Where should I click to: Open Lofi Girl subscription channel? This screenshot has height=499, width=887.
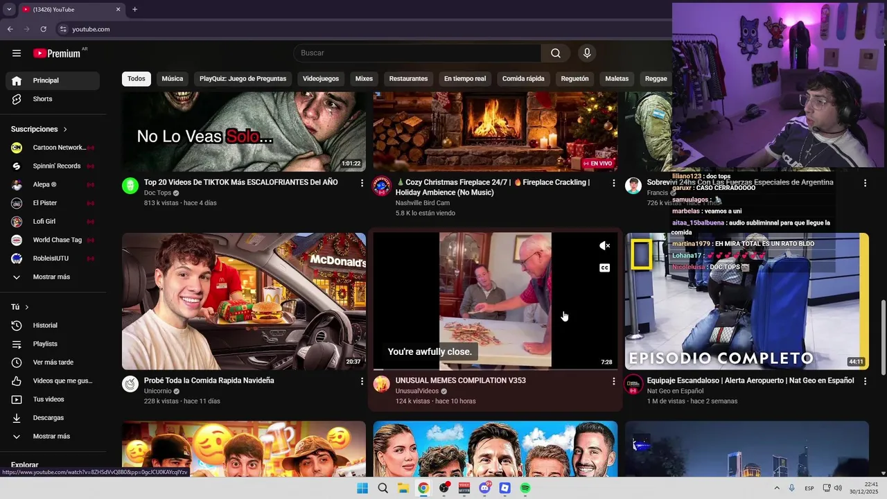(x=53, y=222)
